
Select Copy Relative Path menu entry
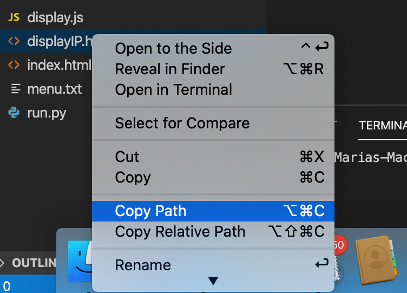pos(180,232)
